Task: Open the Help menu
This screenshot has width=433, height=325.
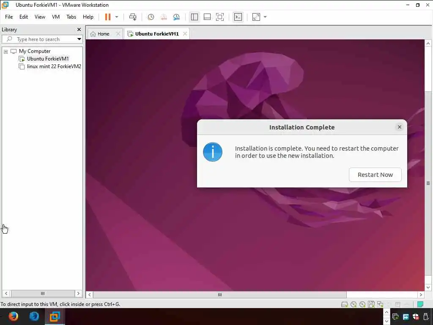Action: pyautogui.click(x=88, y=17)
